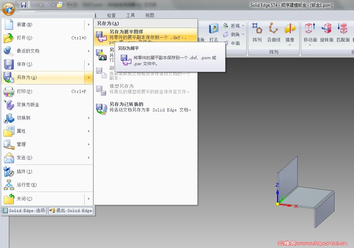Click the folder icon in quick access toolbar
Screen dimensions: 354x248
point(60,5)
